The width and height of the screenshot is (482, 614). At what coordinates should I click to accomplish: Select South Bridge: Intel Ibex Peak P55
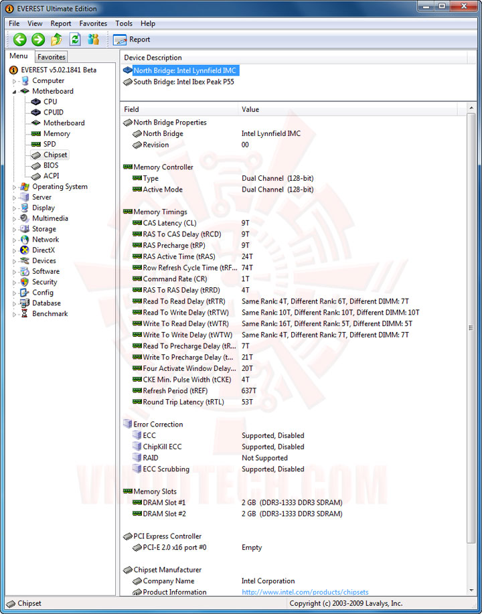click(179, 82)
